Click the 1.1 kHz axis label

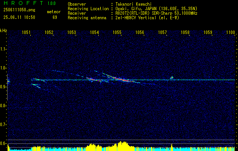(3, 49)
